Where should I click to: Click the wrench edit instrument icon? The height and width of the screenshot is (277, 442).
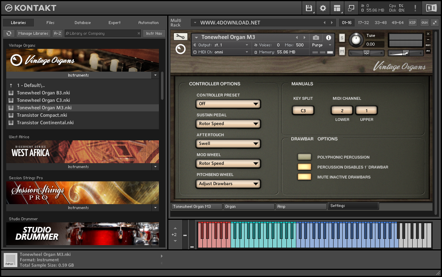[x=180, y=36]
